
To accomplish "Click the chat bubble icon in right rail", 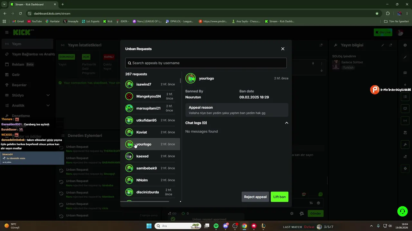I will tap(405, 109).
